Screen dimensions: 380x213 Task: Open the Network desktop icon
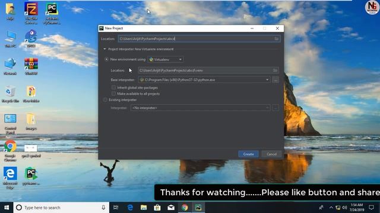[10, 67]
